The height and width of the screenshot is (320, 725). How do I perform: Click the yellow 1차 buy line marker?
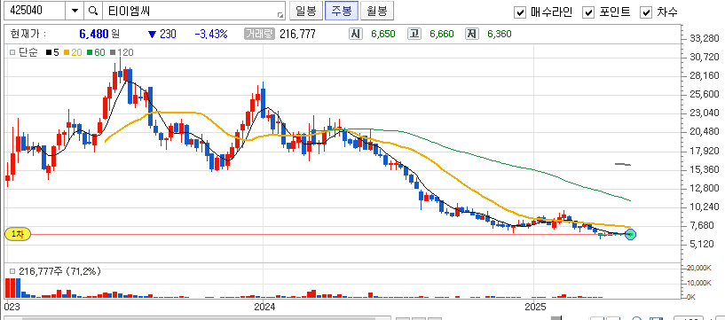(x=18, y=234)
